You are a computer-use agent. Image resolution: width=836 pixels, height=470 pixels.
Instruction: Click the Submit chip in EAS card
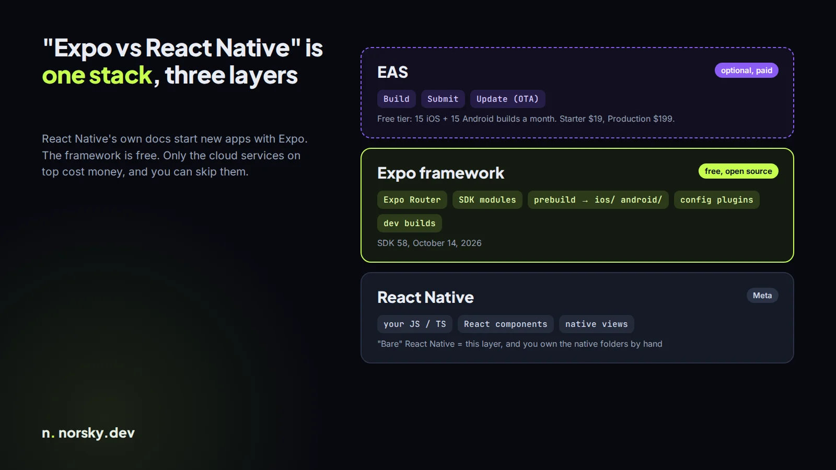(443, 99)
